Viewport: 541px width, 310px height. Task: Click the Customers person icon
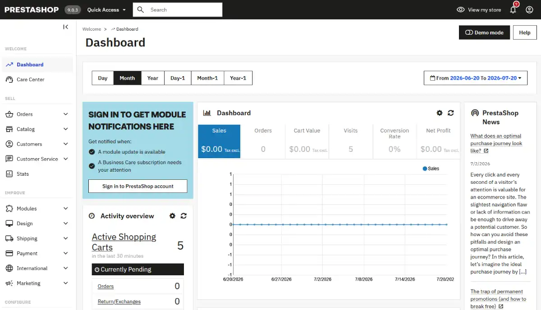pos(9,144)
